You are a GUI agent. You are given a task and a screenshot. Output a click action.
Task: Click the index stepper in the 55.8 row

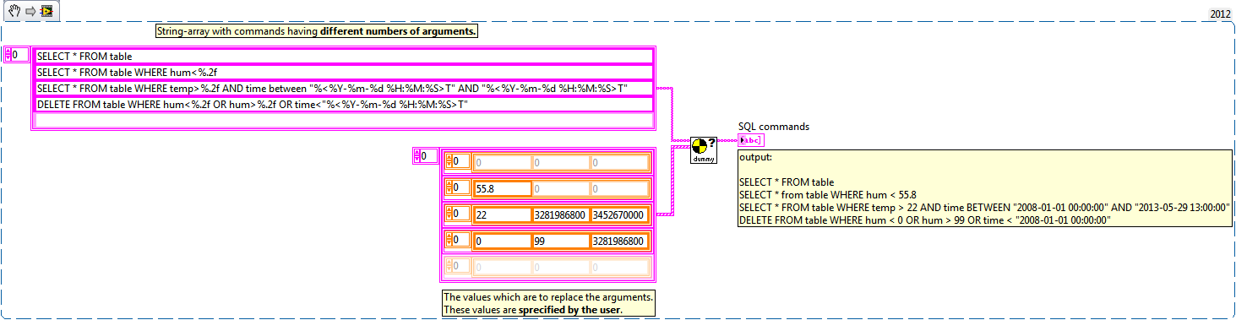449,187
